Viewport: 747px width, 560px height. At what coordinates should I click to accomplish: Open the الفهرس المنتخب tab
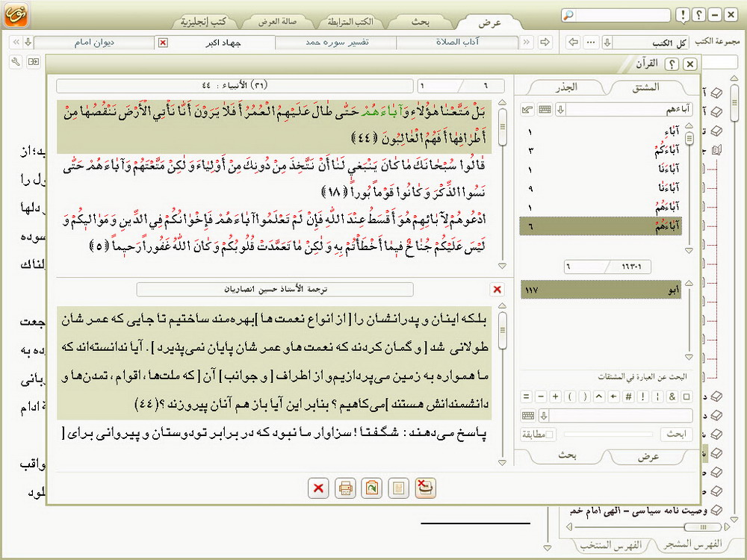[611, 544]
